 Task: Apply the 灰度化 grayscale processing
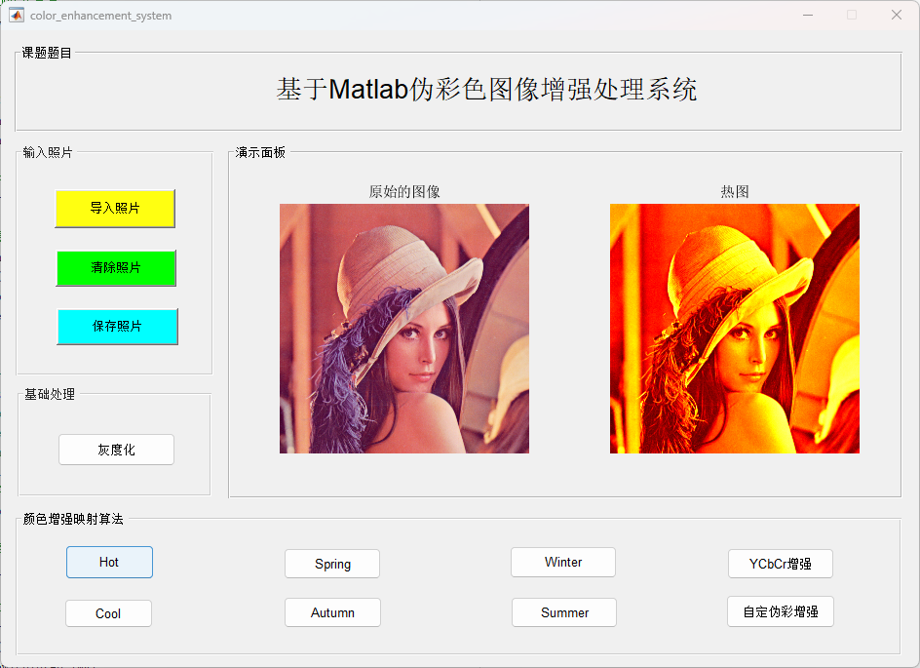point(116,450)
